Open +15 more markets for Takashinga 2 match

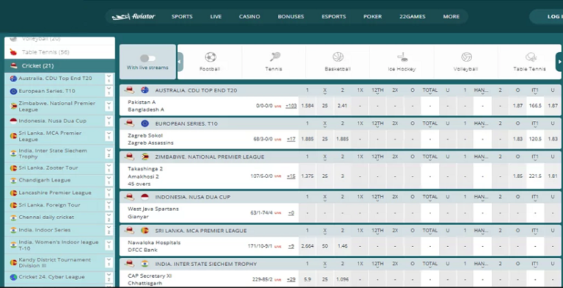(x=291, y=176)
